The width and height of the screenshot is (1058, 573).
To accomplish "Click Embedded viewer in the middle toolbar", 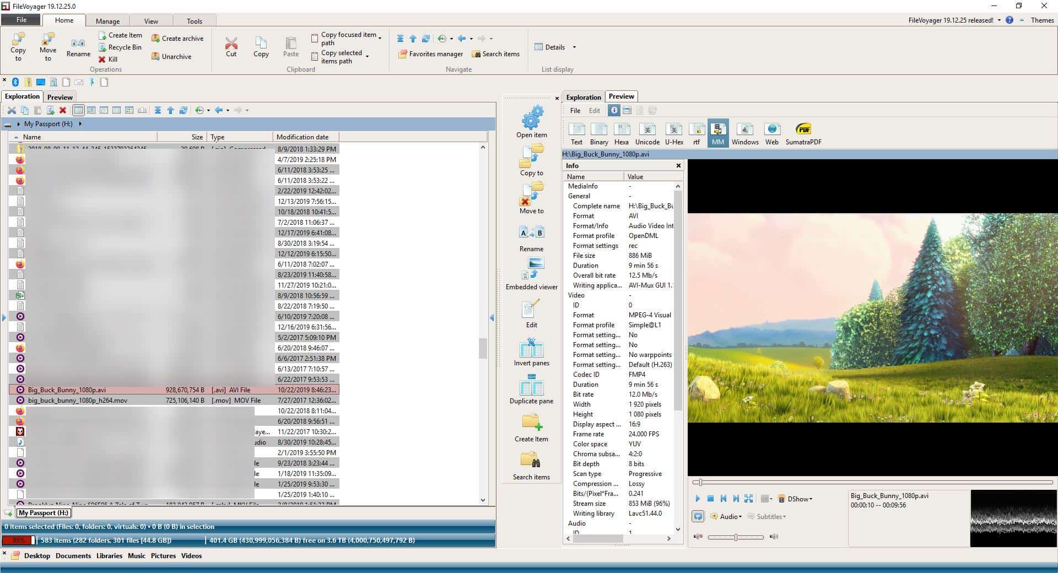I will [x=532, y=274].
